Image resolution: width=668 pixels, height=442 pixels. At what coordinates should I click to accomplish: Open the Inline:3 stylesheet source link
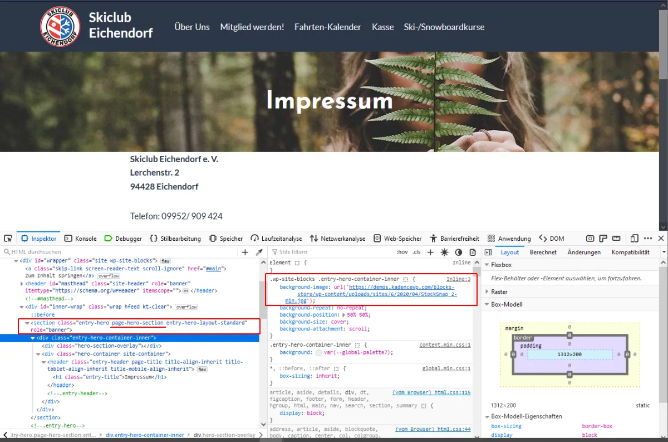click(x=458, y=279)
